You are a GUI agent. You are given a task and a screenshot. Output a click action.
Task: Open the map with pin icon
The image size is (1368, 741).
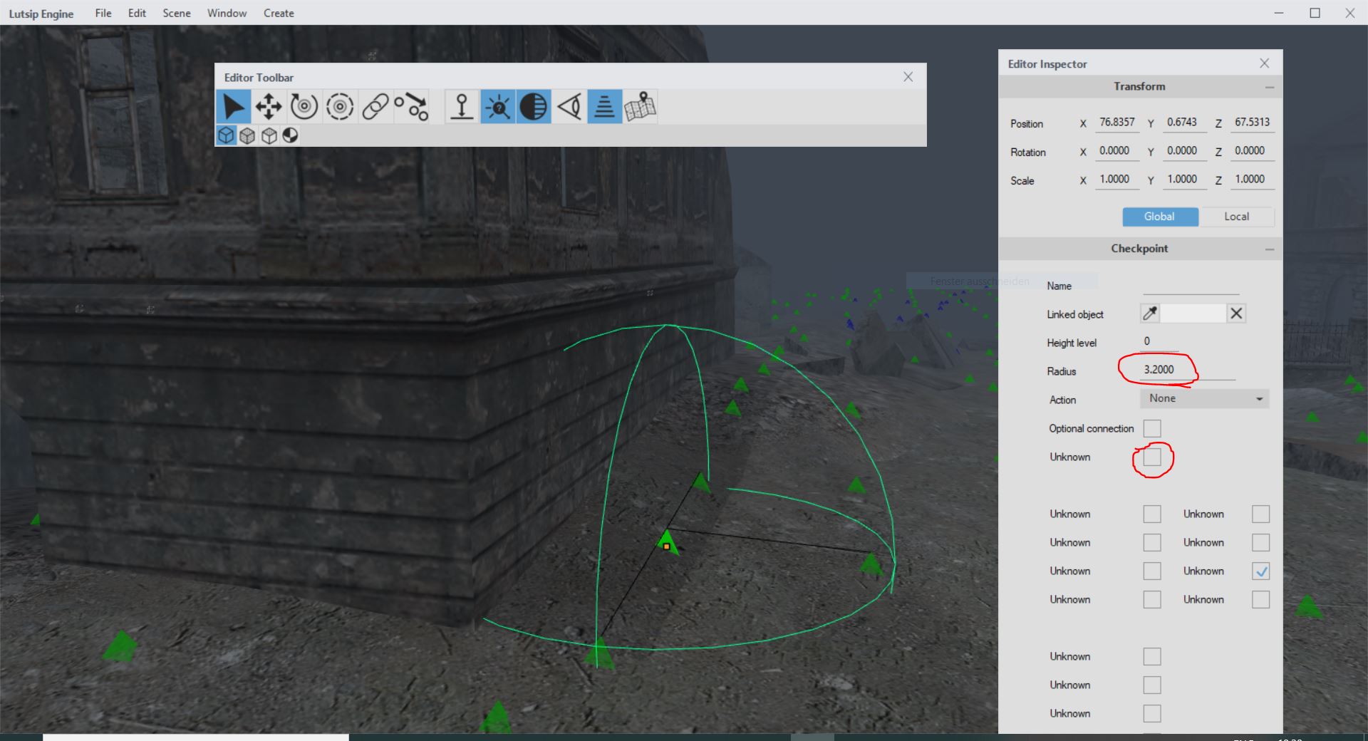coord(640,107)
